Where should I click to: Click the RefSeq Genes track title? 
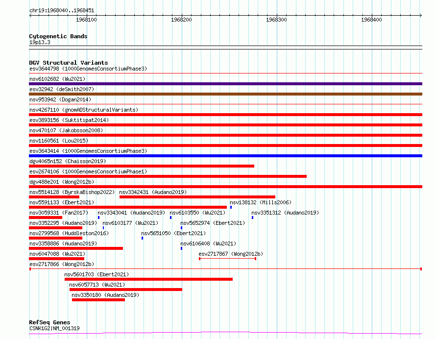click(49, 322)
